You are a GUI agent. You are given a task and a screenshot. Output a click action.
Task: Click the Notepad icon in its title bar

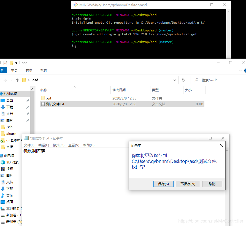[x=26, y=138]
